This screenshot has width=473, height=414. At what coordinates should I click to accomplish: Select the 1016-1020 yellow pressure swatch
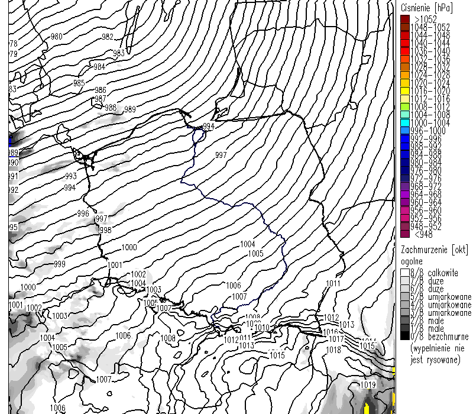[404, 92]
